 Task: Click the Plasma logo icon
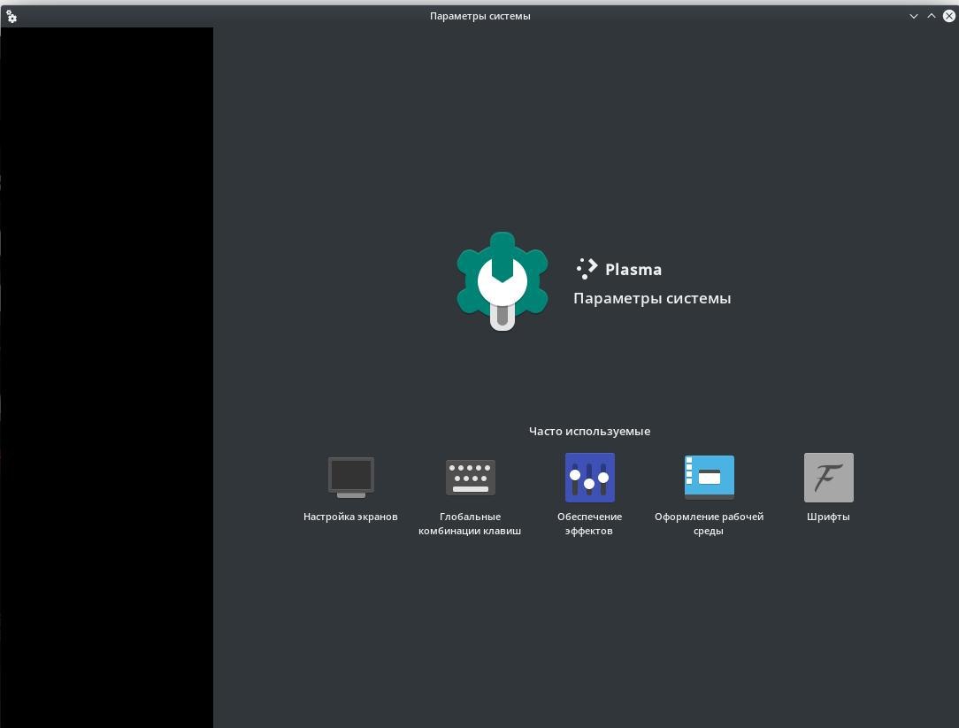click(587, 269)
